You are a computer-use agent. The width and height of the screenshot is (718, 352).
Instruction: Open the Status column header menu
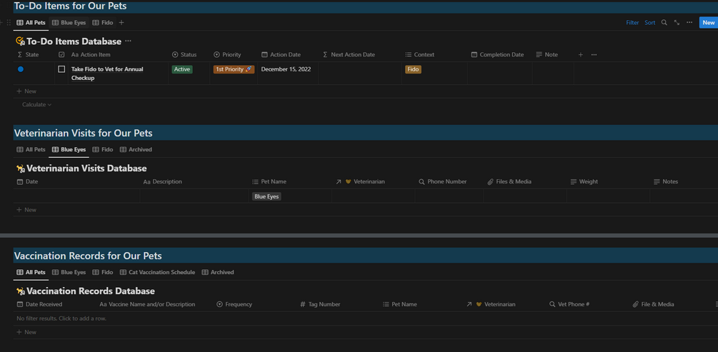184,54
